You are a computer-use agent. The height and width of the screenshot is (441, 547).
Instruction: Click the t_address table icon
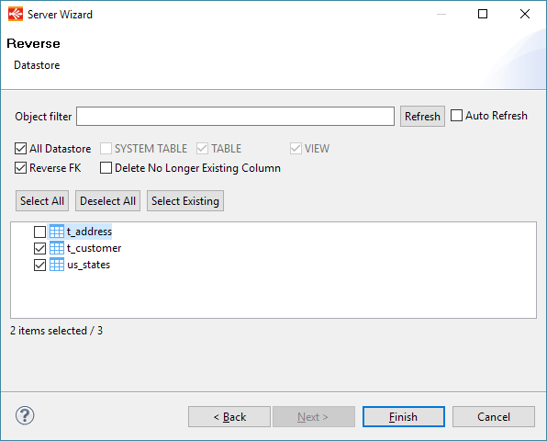tap(57, 232)
